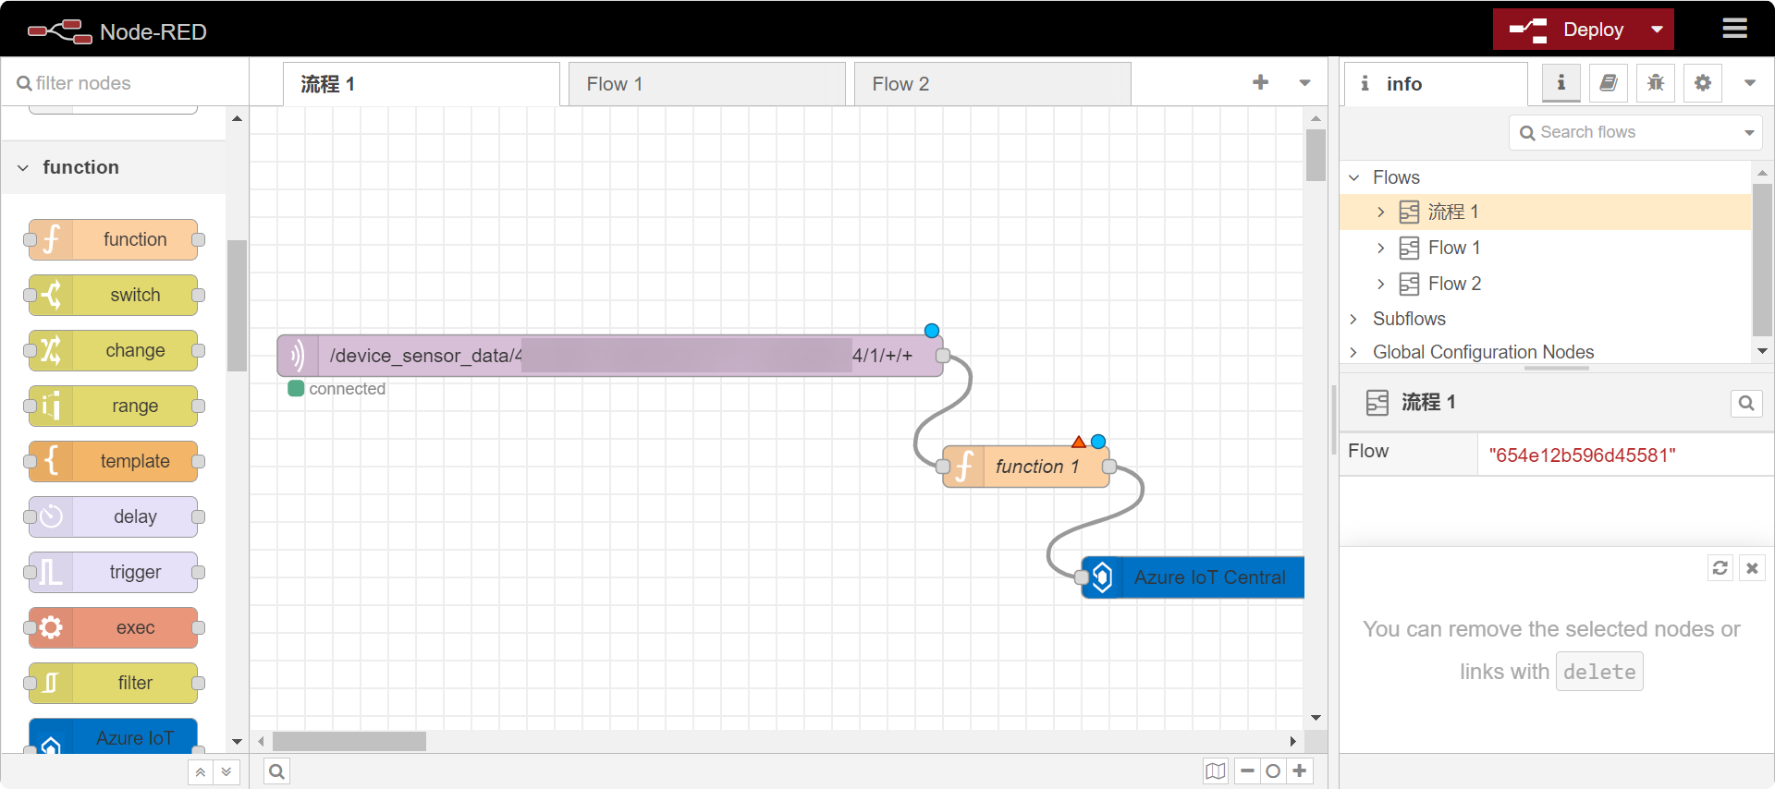The height and width of the screenshot is (789, 1775).
Task: Switch to the 流程 1 flow tab
Action: point(421,84)
